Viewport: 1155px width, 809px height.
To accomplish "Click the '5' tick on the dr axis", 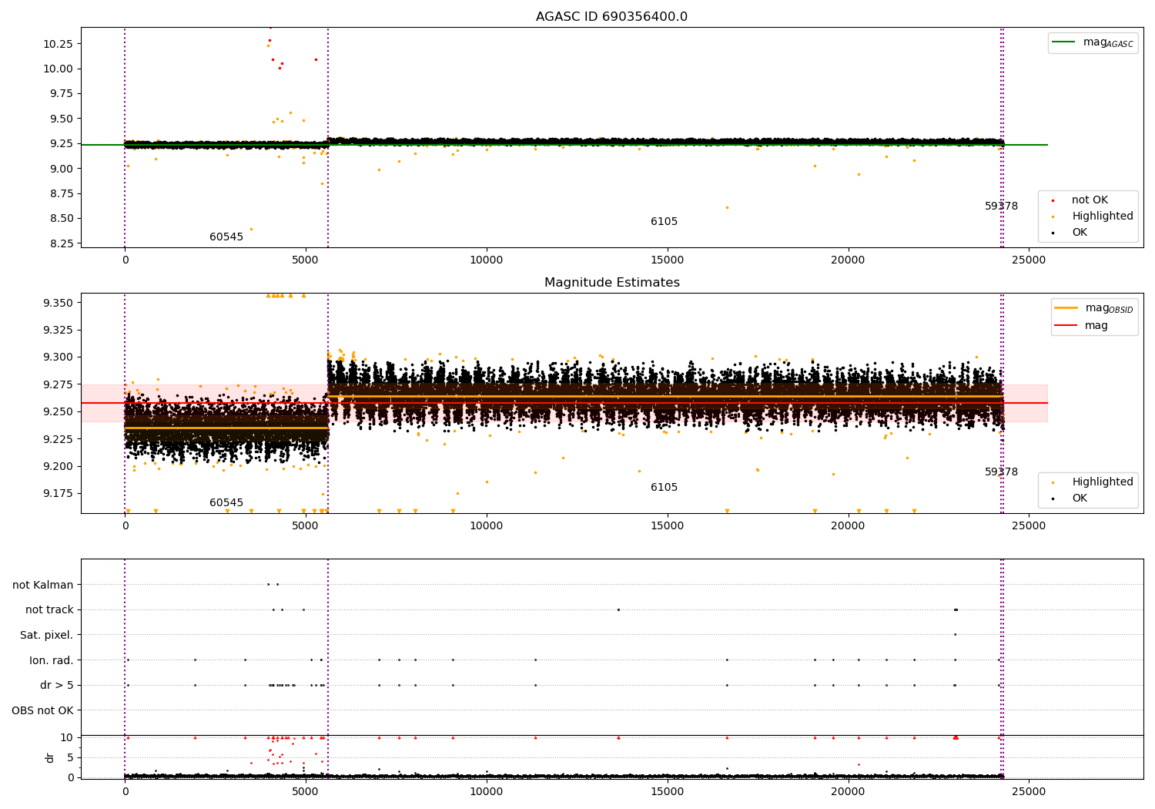I will point(70,757).
